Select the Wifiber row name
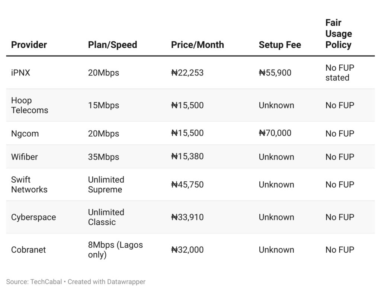Viewport: 381px width, 292px height. [x=25, y=157]
